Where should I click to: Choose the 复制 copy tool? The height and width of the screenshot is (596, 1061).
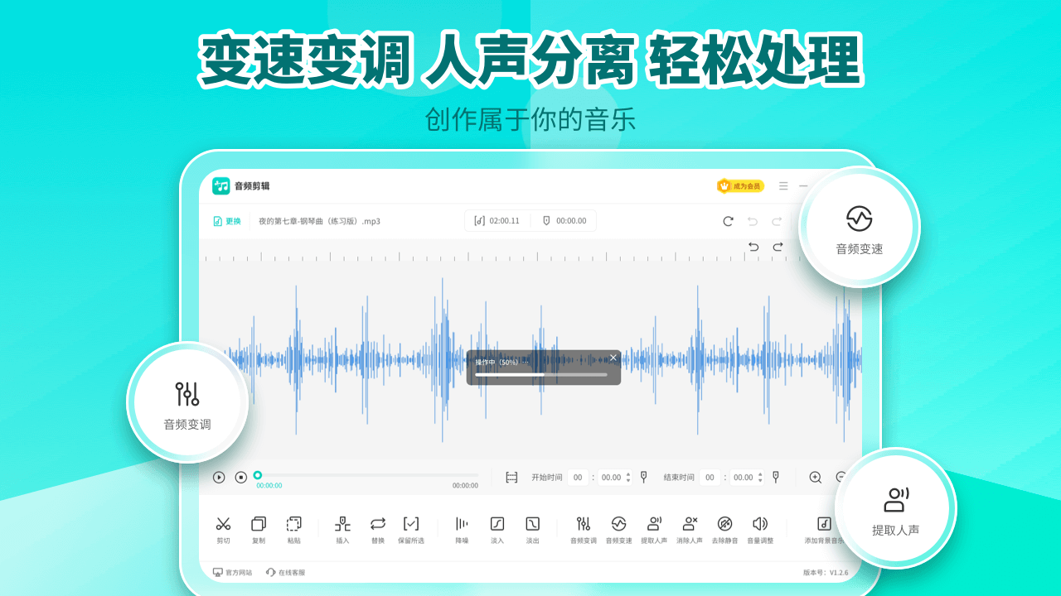point(259,529)
